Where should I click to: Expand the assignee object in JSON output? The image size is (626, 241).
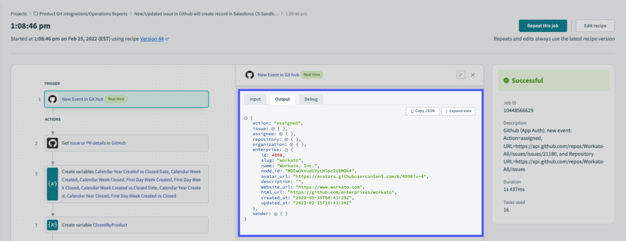click(282, 134)
